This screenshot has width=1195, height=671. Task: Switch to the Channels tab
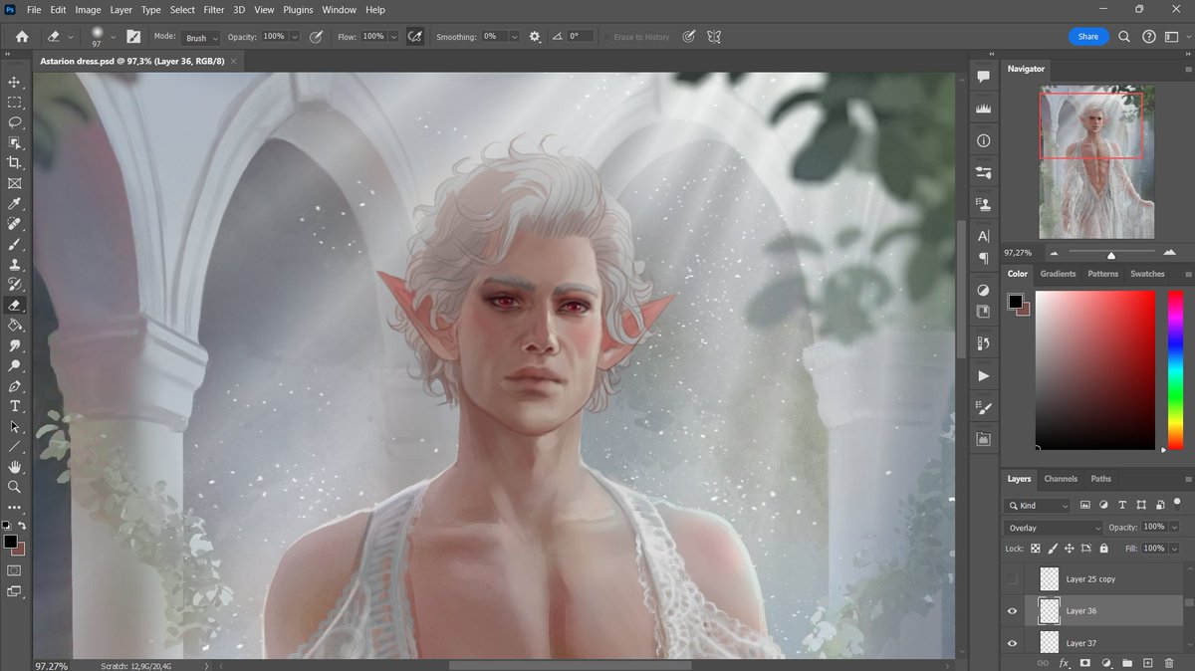[1060, 479]
